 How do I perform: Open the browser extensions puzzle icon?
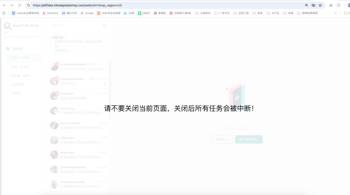point(339,5)
